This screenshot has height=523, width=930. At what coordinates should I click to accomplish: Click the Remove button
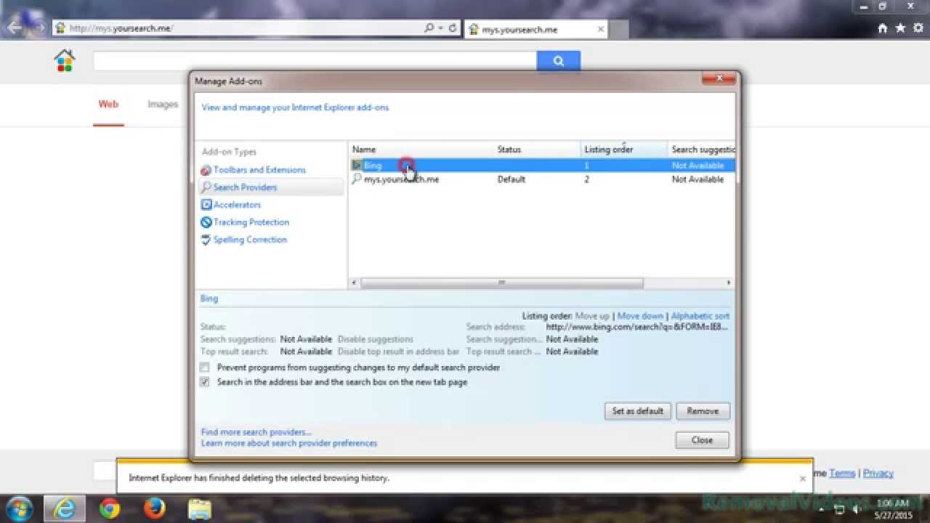click(x=703, y=411)
